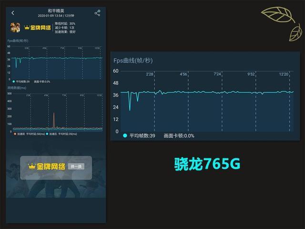Viewport: 305px width, 229px height.
Task: Tap the 金牌网络 text in the lower card
Action: pos(51,167)
